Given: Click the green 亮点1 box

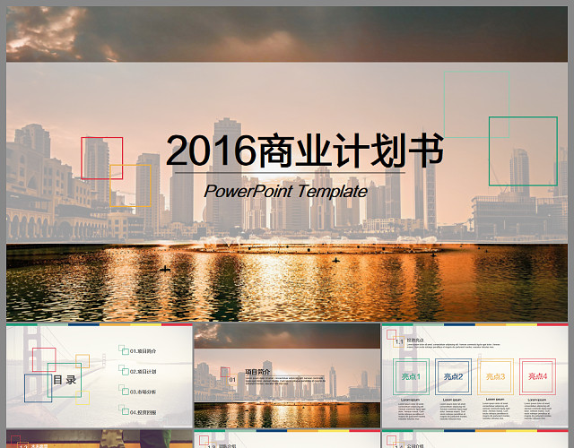Looking at the screenshot, I should (x=411, y=376).
